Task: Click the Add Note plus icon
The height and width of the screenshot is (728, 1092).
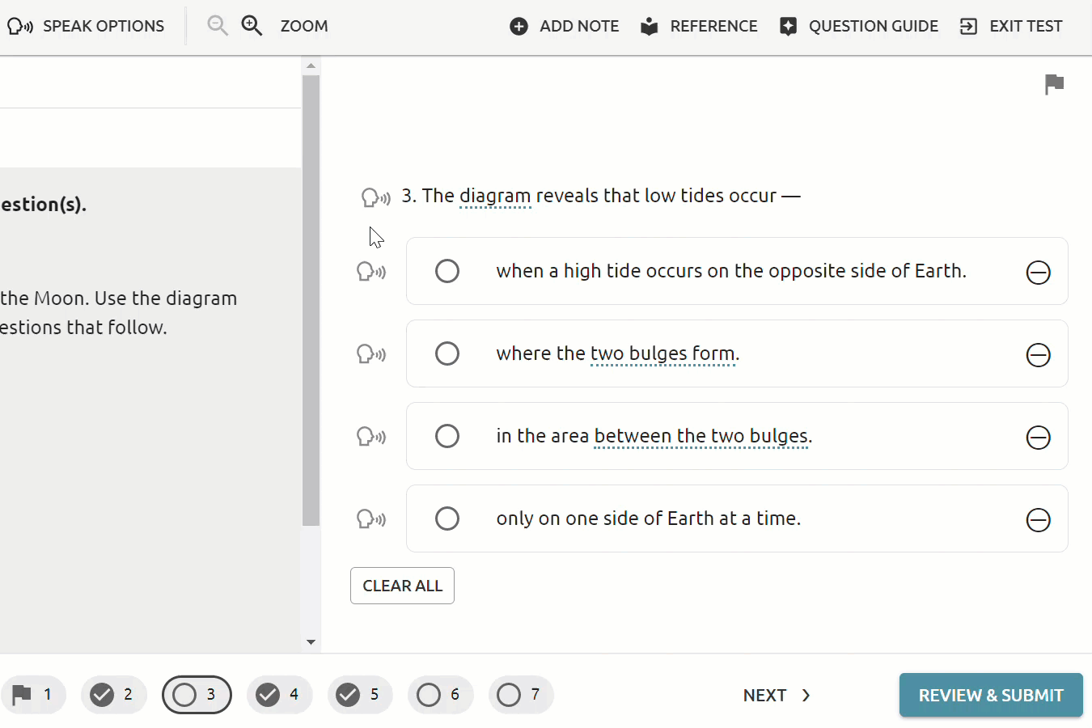Action: click(x=518, y=27)
